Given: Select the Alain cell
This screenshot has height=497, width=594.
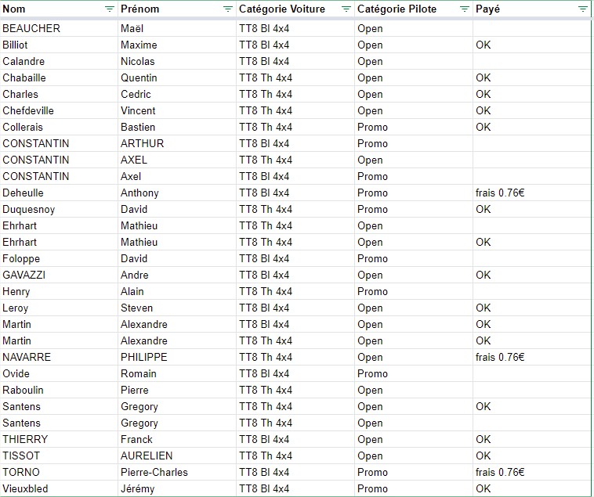Looking at the screenshot, I should coord(177,292).
